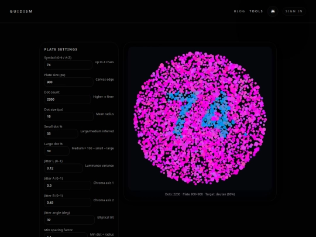Click the Large dot % field
The width and height of the screenshot is (316, 237).
(x=57, y=151)
